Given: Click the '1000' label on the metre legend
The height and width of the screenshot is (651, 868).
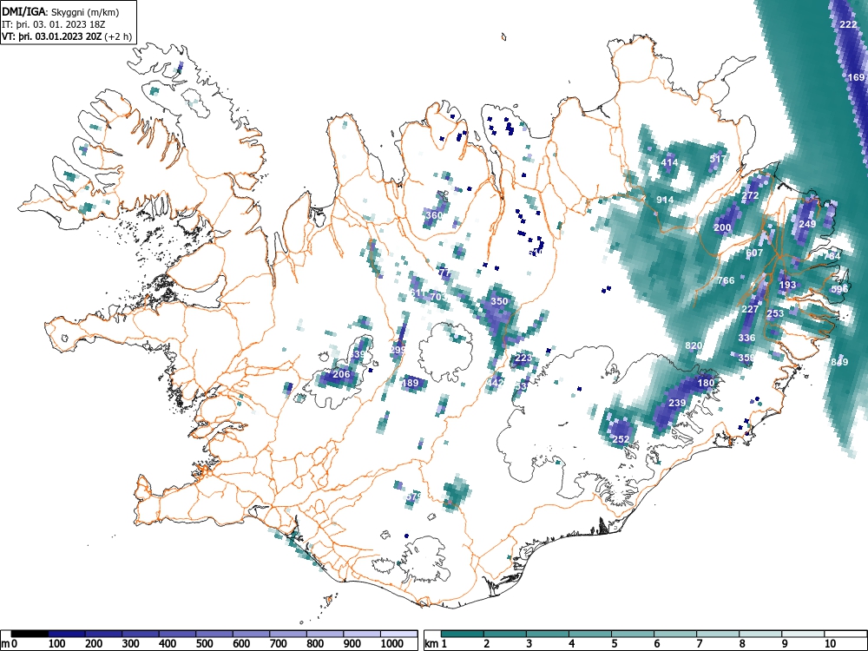Looking at the screenshot, I should click(x=392, y=644).
